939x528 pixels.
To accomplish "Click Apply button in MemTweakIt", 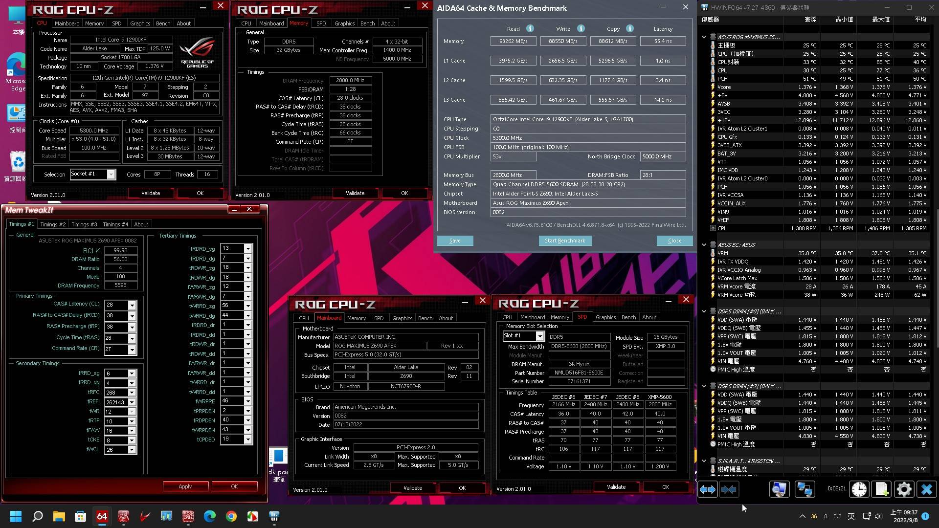I will (185, 486).
